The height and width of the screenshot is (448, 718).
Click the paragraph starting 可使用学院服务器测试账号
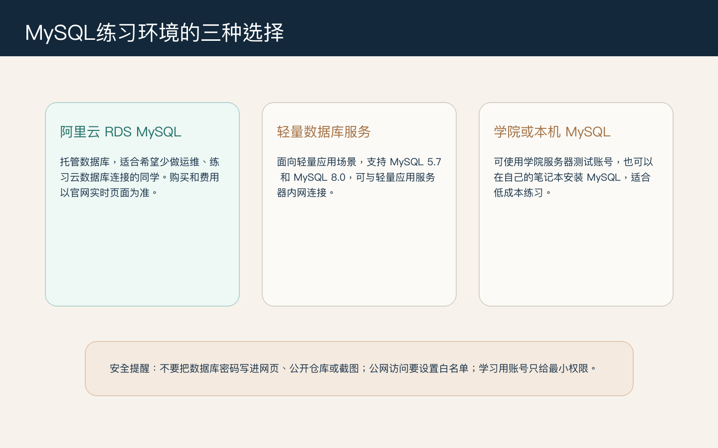tap(573, 177)
